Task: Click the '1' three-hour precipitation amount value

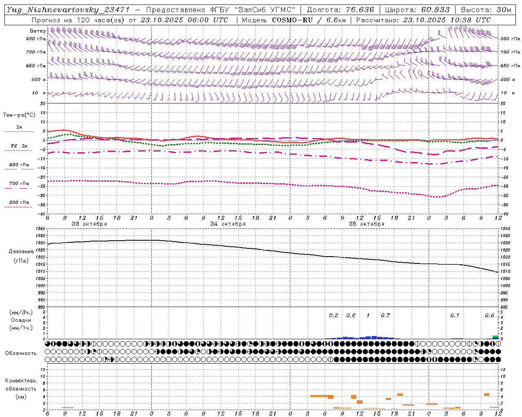Action: coord(368,316)
